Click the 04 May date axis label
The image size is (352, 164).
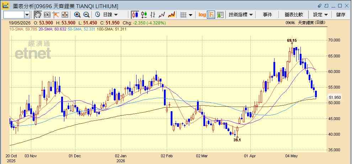[292, 156]
